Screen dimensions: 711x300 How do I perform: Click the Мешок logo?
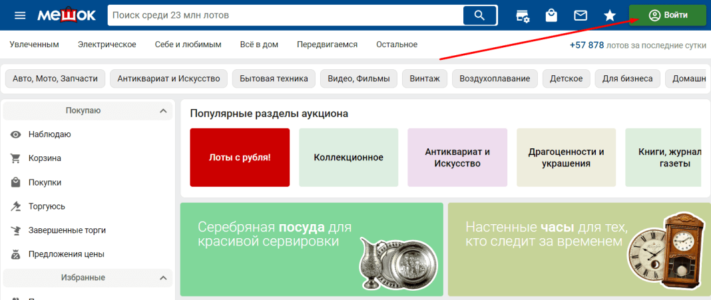pyautogui.click(x=67, y=15)
